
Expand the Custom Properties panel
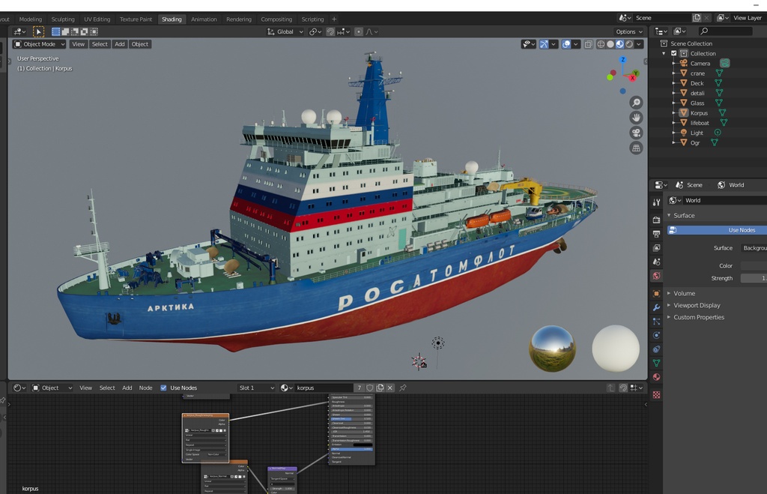click(x=669, y=317)
